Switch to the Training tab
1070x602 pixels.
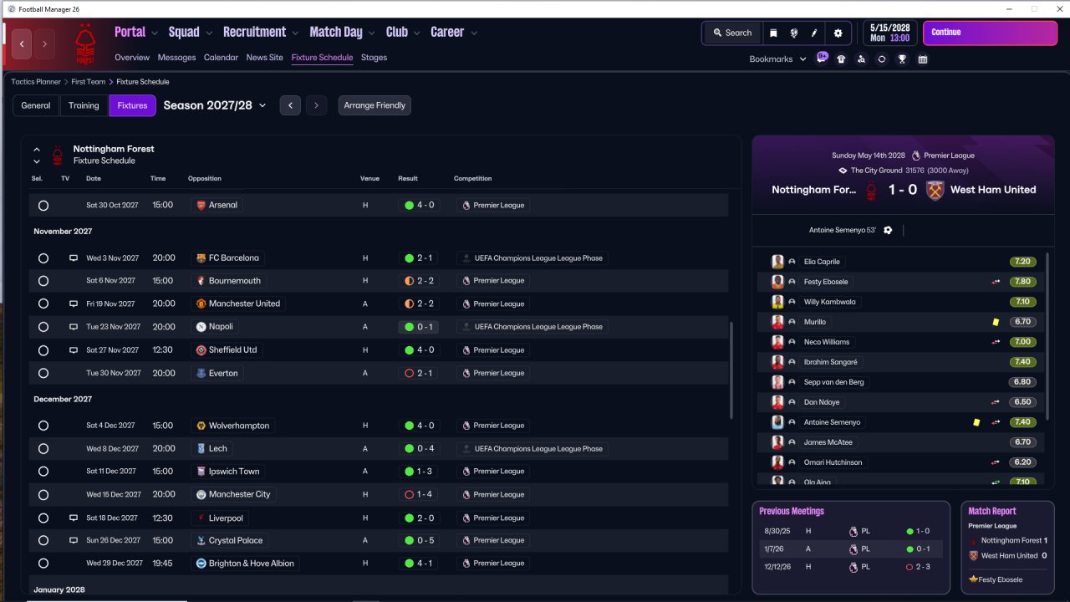(x=84, y=105)
